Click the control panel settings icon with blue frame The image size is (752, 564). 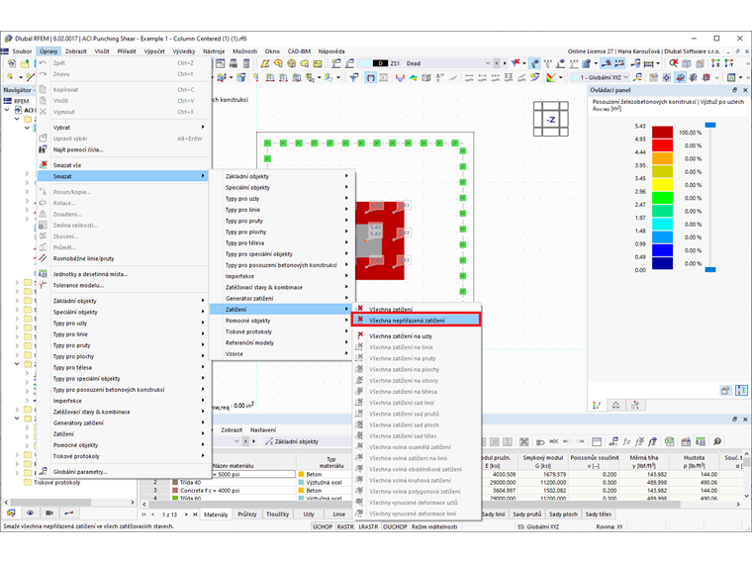click(x=741, y=391)
